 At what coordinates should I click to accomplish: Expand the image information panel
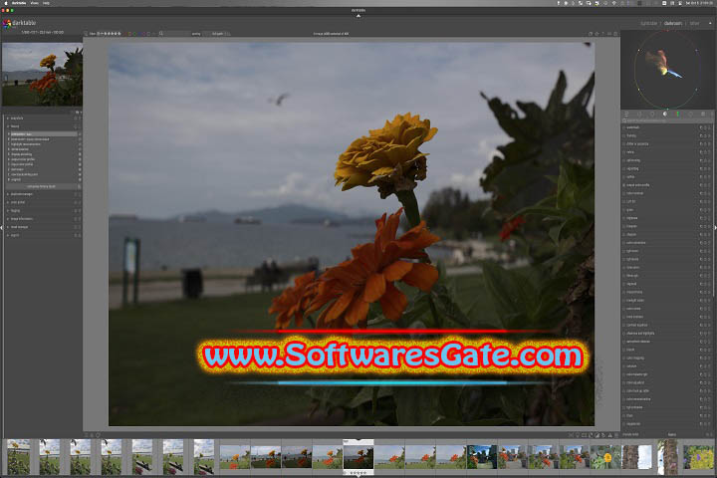[8, 219]
